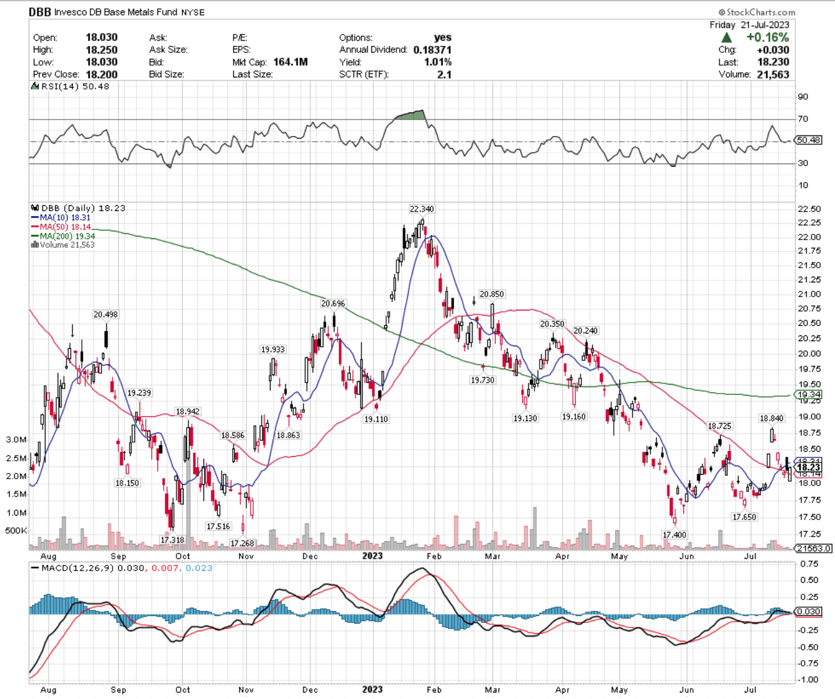Click the 19.160 price label
The image size is (835, 699).
point(574,417)
